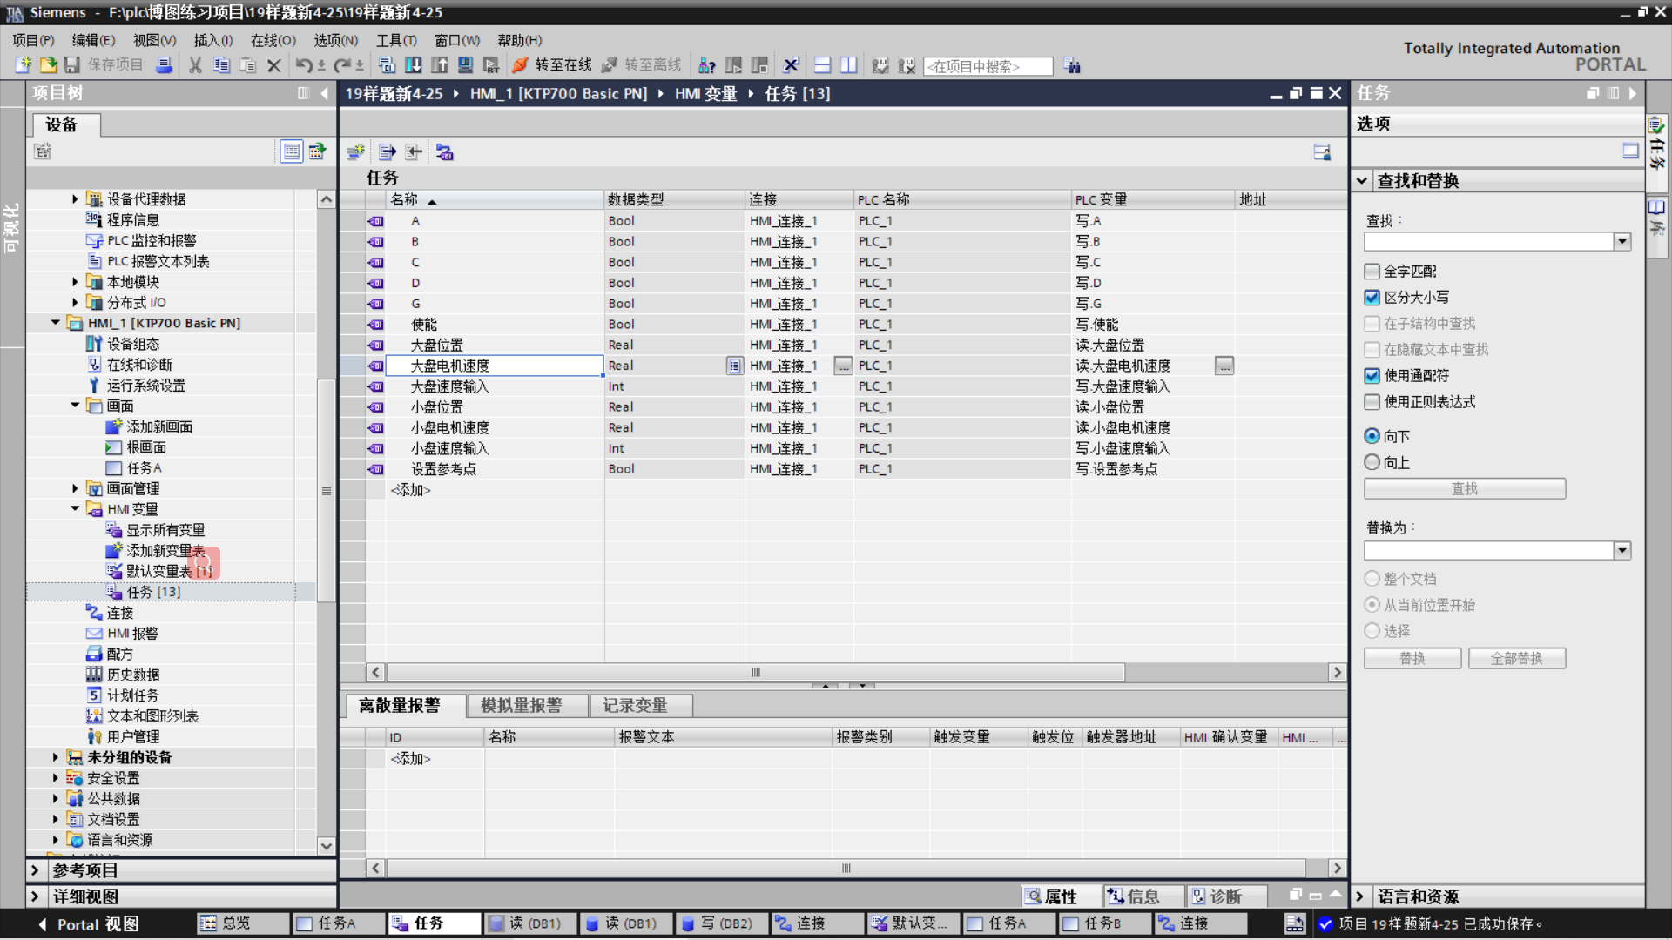Click the Undo arrow icon
The image size is (1672, 940).
[303, 65]
